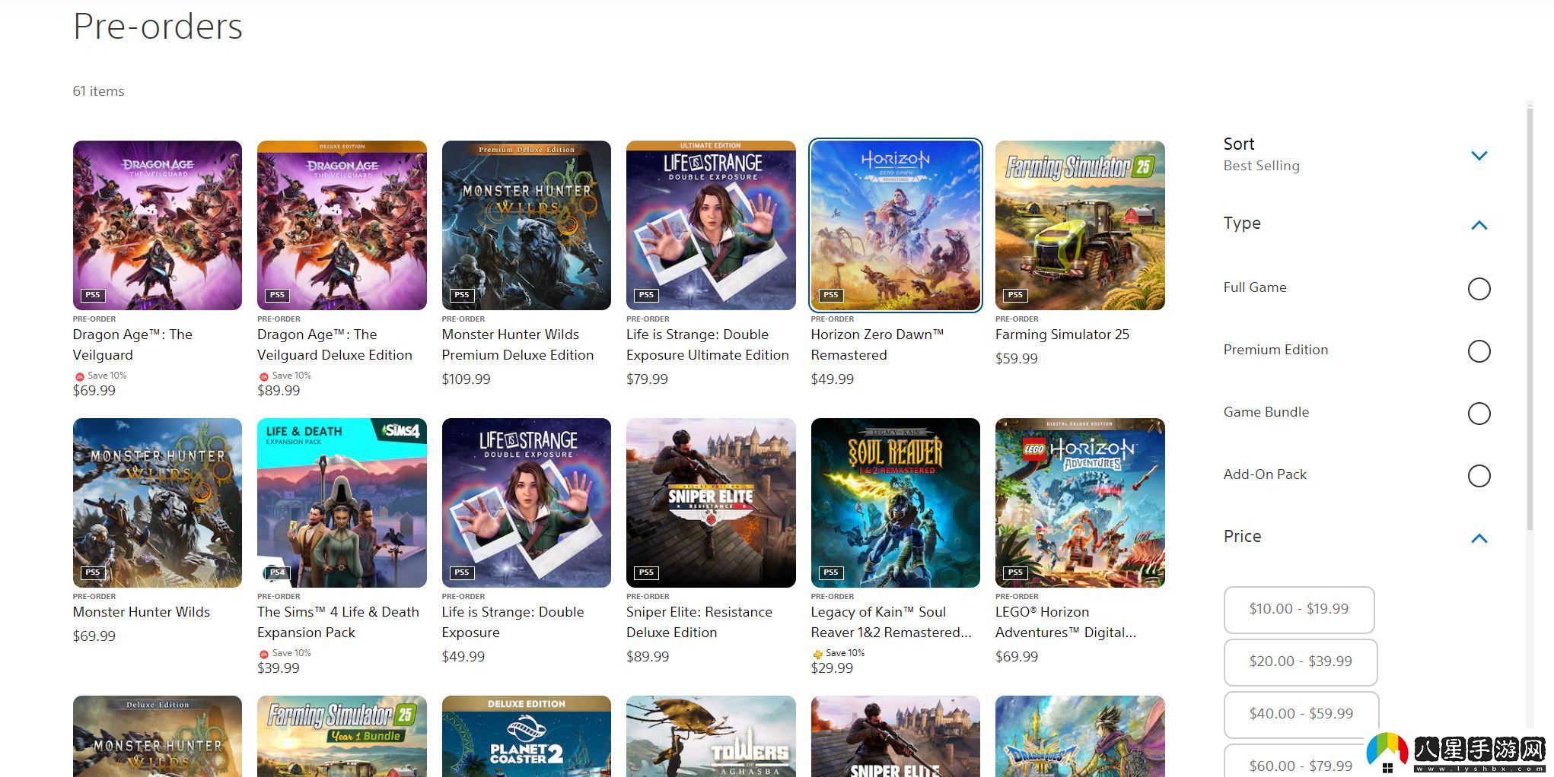
Task: Open Farming Simulator 25 game tile
Action: pos(1079,225)
